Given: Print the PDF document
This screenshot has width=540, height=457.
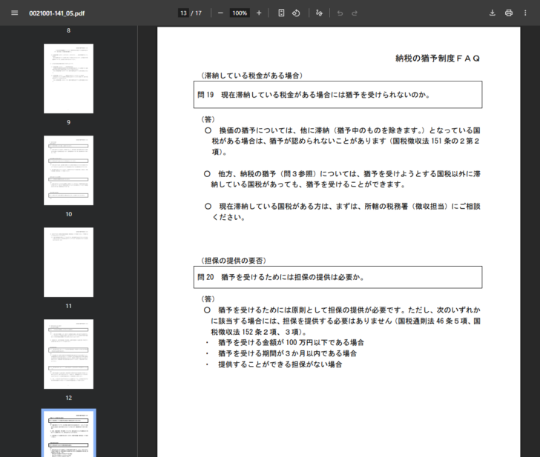Looking at the screenshot, I should [x=509, y=13].
